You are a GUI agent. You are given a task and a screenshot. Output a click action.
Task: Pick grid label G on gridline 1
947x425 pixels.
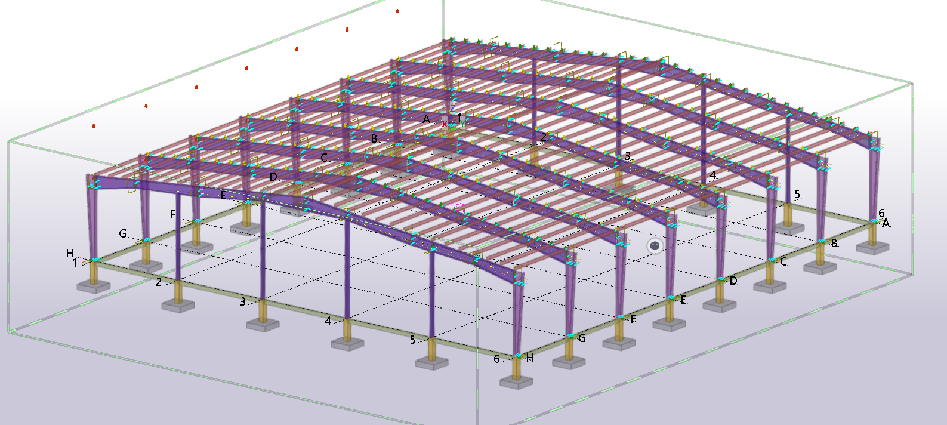(122, 234)
